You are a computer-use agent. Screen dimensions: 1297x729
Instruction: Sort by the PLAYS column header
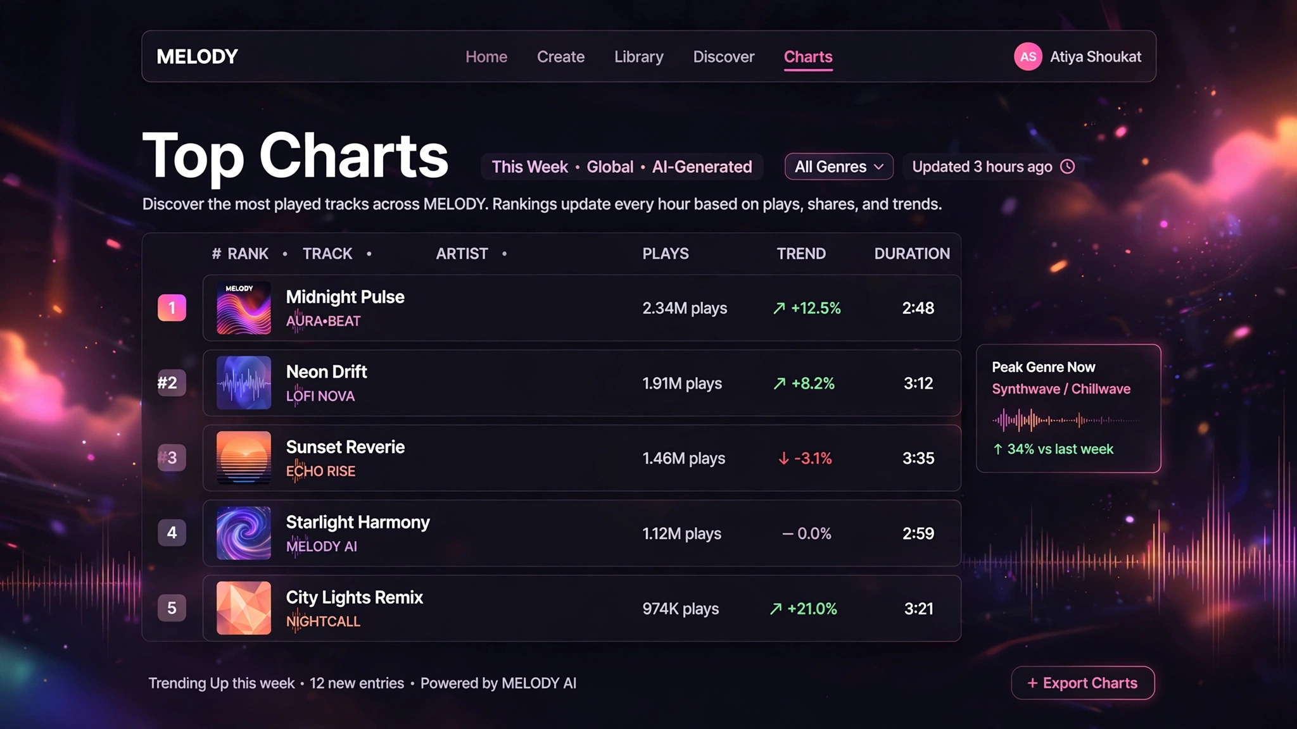point(666,254)
